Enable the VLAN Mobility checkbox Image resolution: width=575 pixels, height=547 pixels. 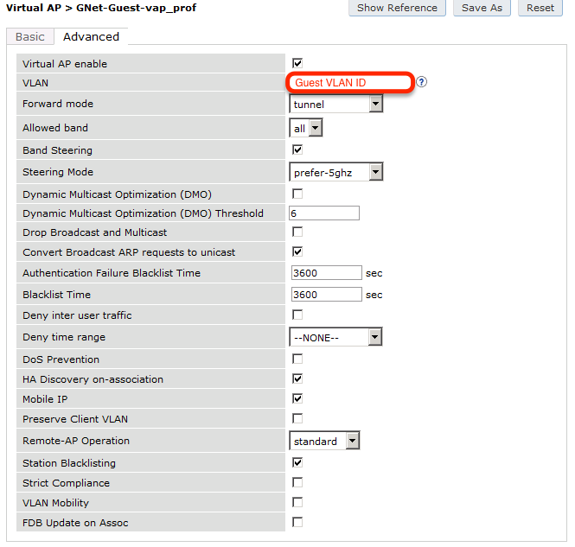[x=297, y=502]
